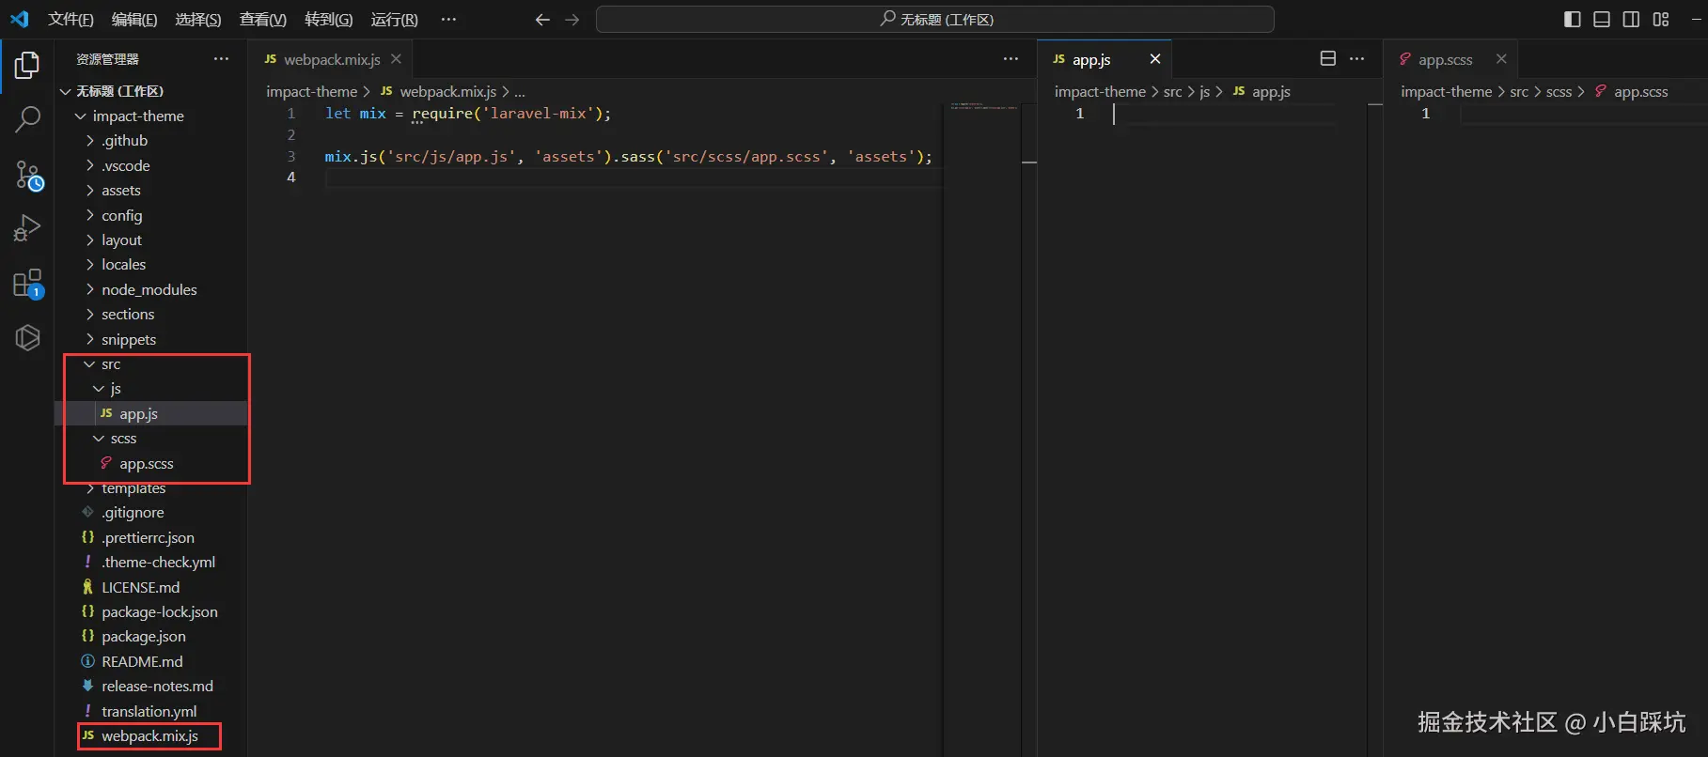This screenshot has height=757, width=1708.
Task: Open the 文件(F) menu
Action: tap(71, 20)
